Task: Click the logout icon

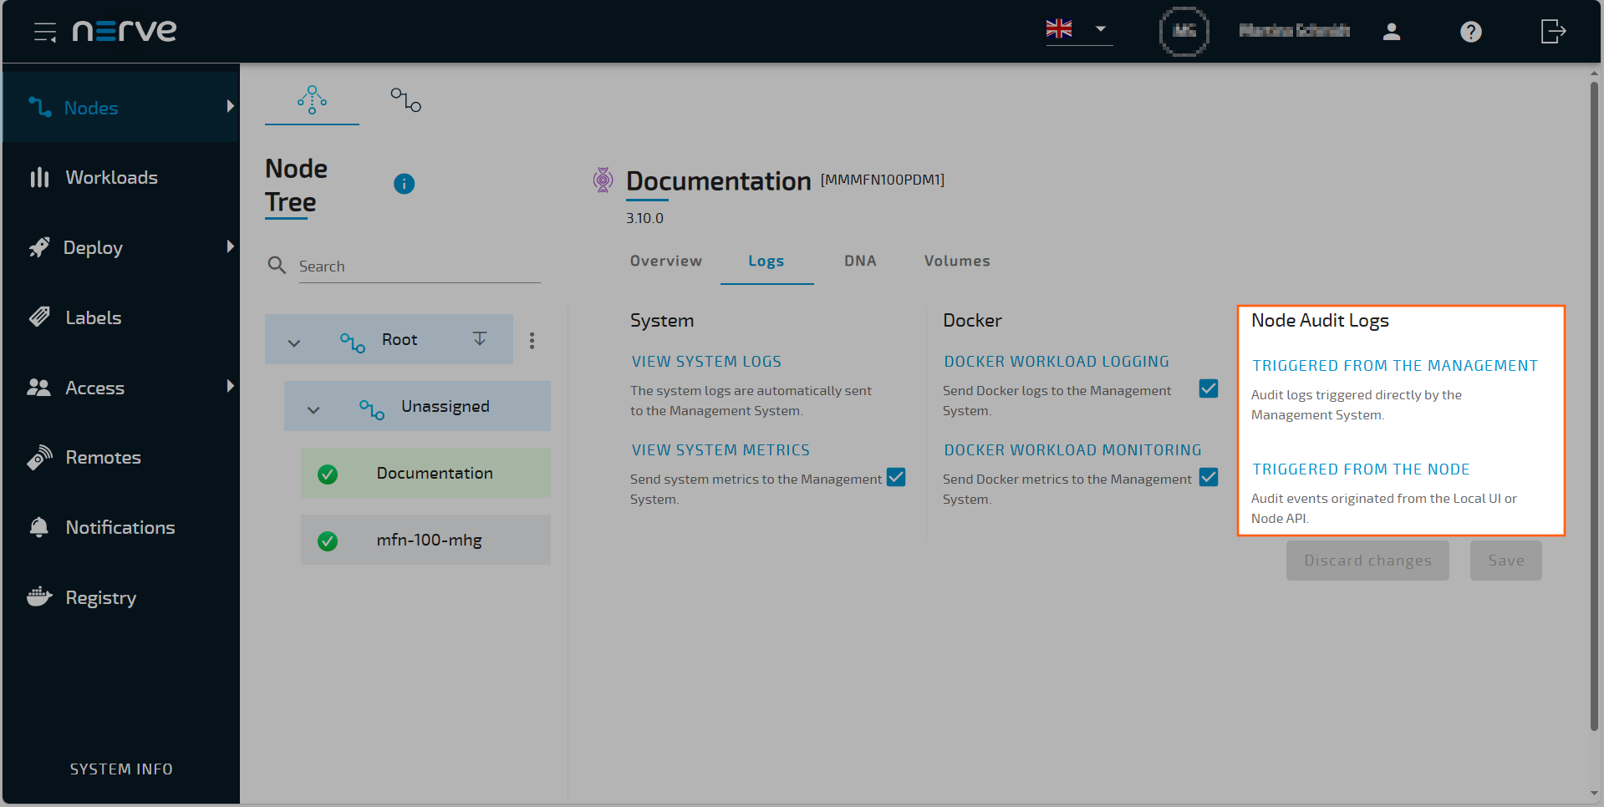Action: pos(1552,31)
